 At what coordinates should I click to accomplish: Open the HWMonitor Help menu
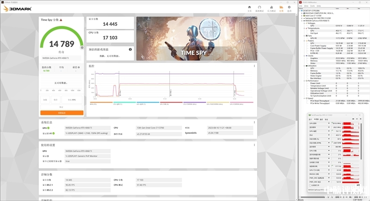pos(319,6)
